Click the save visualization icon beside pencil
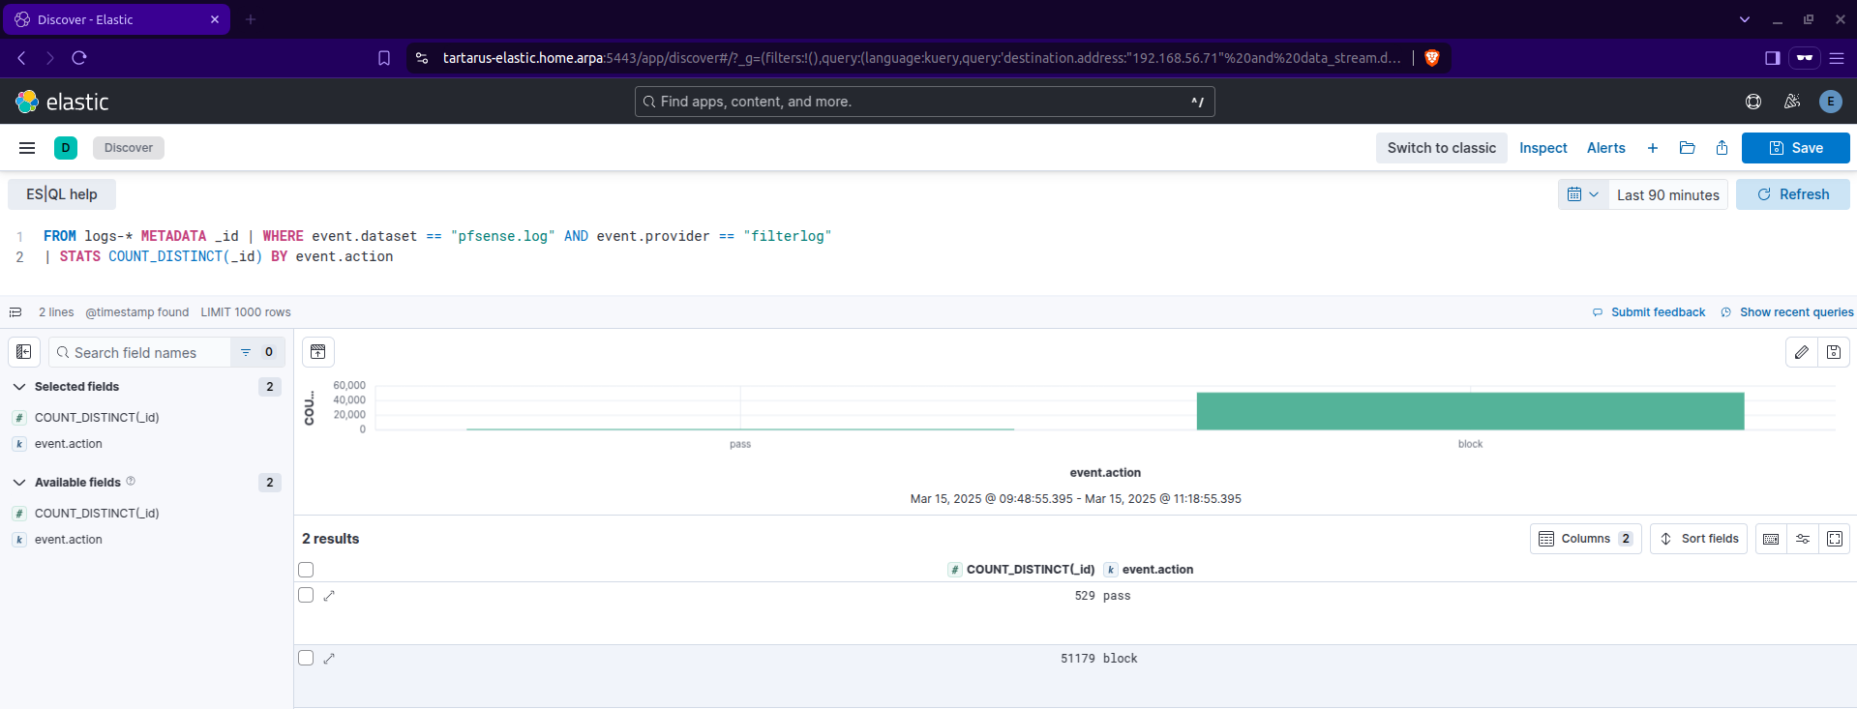1857x709 pixels. pos(1834,352)
